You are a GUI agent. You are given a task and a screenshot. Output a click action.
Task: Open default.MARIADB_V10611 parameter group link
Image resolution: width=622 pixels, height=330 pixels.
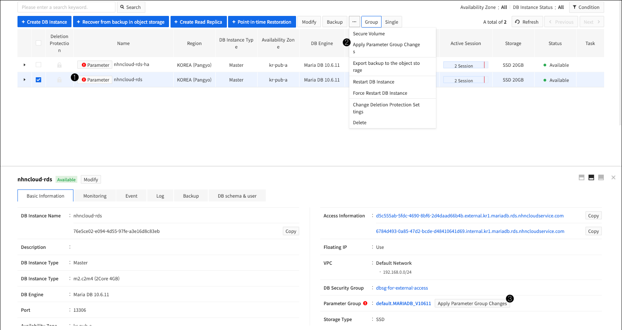point(403,303)
